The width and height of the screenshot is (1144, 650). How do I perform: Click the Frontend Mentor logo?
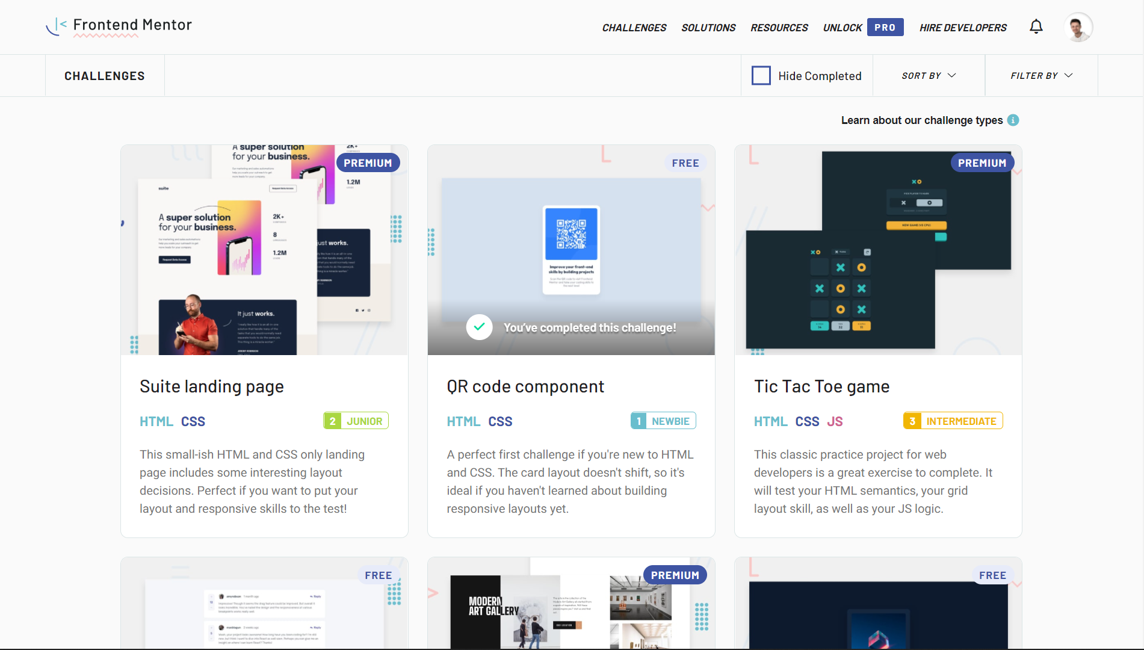[x=119, y=26]
